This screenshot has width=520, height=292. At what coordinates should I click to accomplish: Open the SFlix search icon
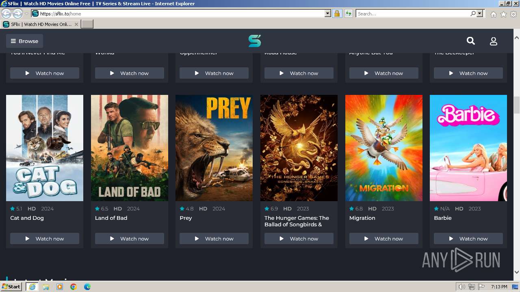(470, 41)
